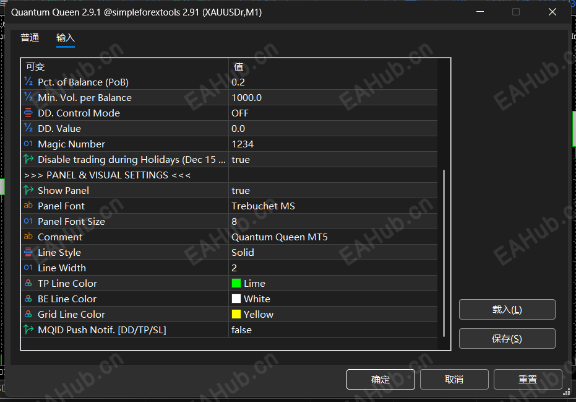Click the DD. Value row double-type icon
Viewport: 576px width, 402px height.
[x=28, y=128]
